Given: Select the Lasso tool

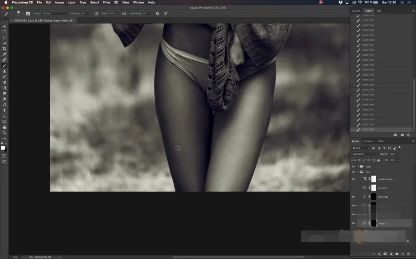Looking at the screenshot, I should 4,37.
